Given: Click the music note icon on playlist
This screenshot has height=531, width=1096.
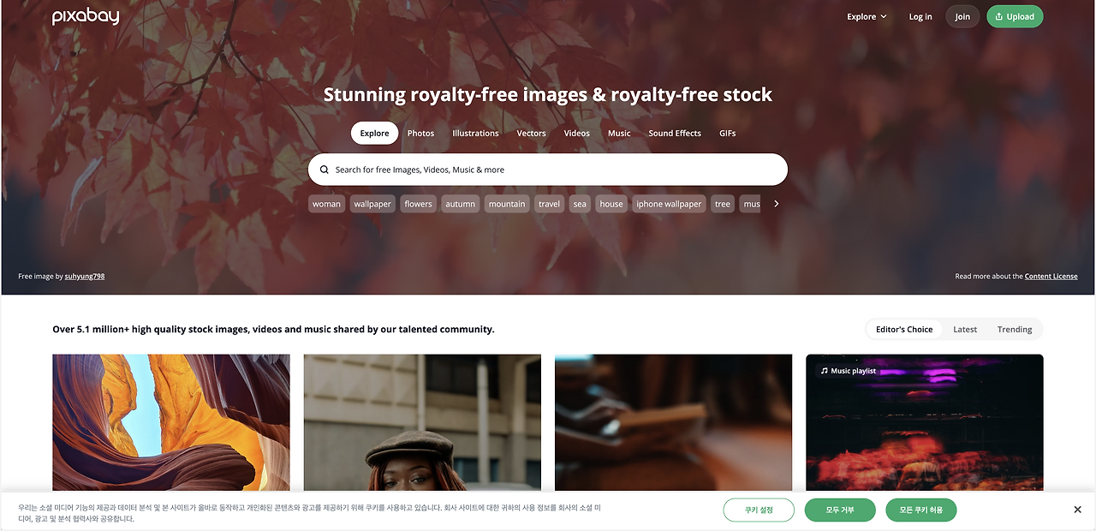Looking at the screenshot, I should click(x=825, y=371).
